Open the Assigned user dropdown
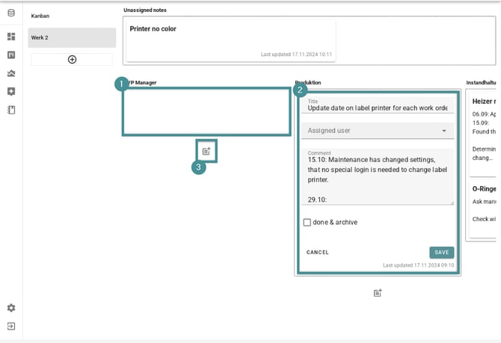Image resolution: width=501 pixels, height=343 pixels. (378, 131)
